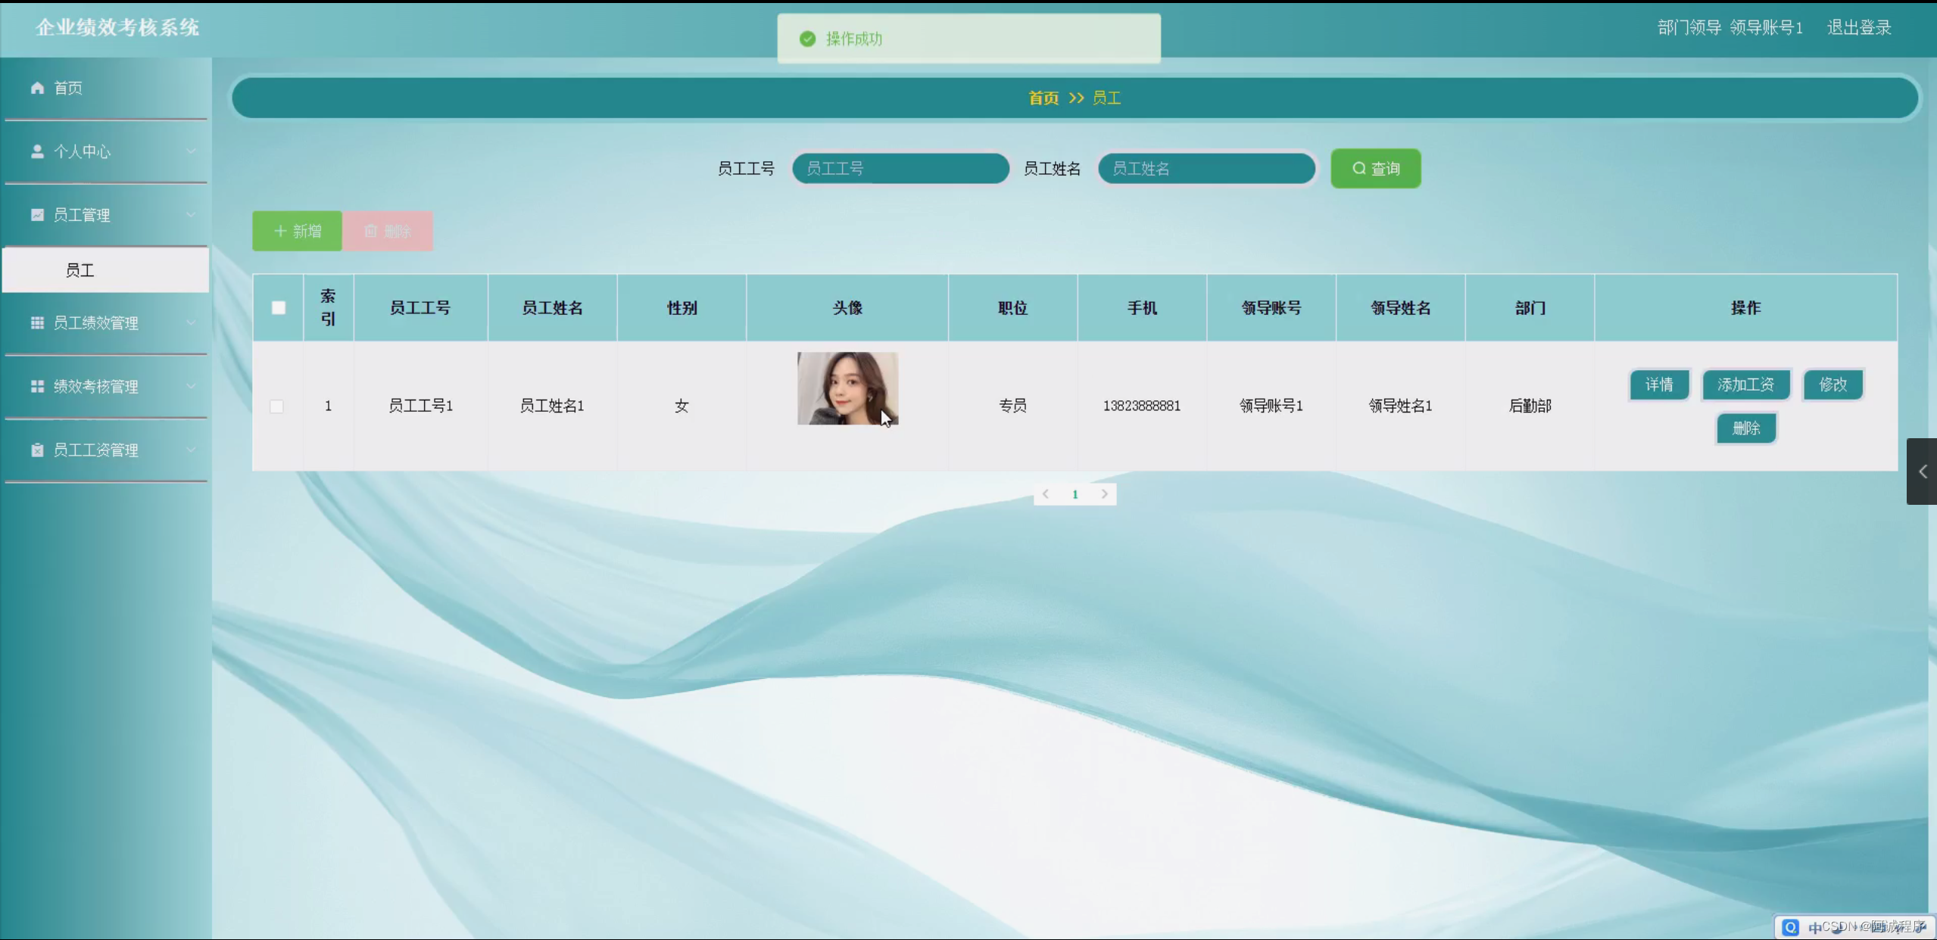Go to next page using right arrow
The height and width of the screenshot is (940, 1937).
pos(1104,493)
